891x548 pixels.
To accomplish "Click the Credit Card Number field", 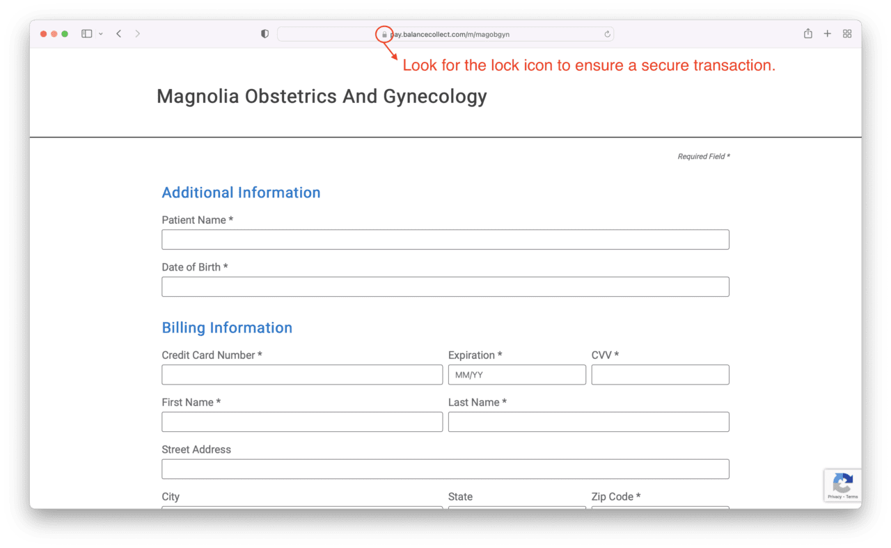I will [x=301, y=374].
